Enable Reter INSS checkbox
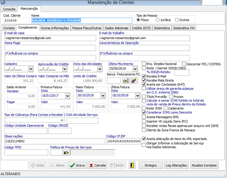227x178 pixels. pyautogui.click(x=144, y=108)
